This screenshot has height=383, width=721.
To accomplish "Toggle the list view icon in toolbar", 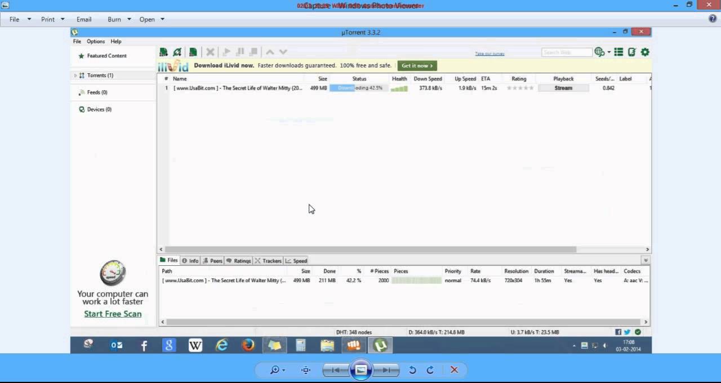I will coord(618,52).
